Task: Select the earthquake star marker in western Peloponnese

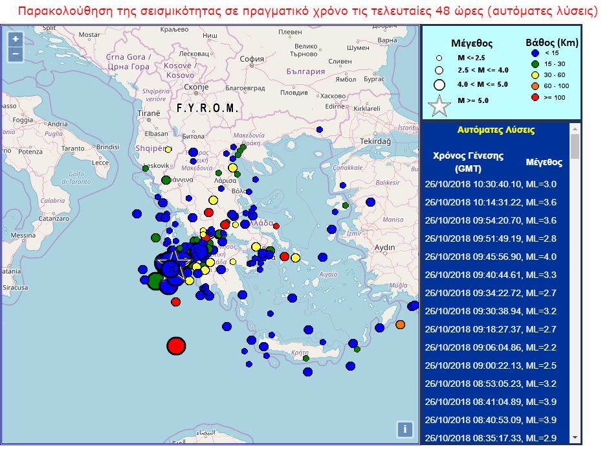Action: point(172,262)
